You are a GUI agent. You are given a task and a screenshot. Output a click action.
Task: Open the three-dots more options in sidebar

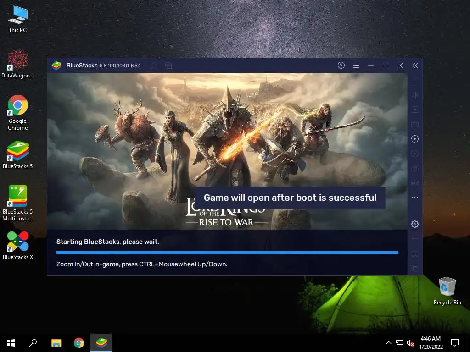pos(415,198)
